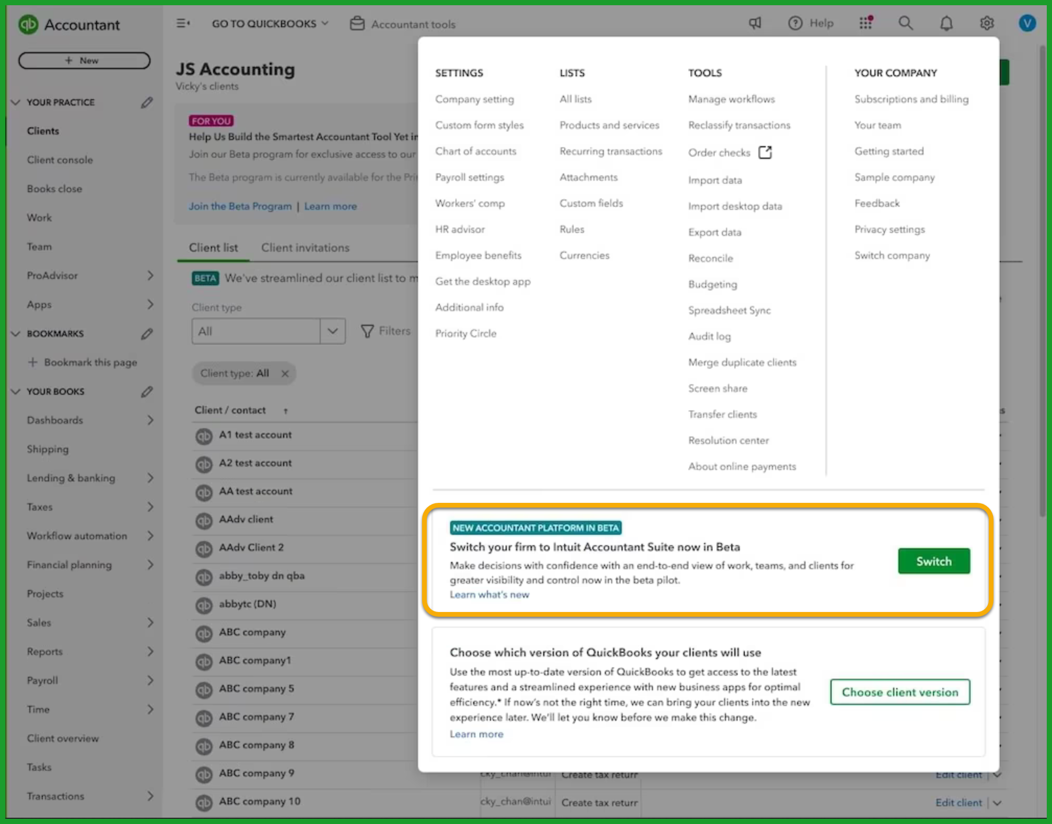Remove the Client type: All filter chip

[285, 373]
